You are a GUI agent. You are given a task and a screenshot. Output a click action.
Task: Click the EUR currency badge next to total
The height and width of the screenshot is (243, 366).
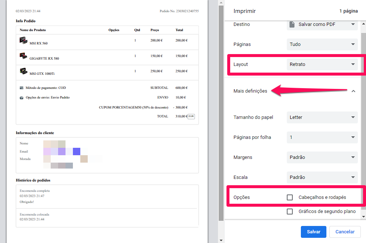pyautogui.click(x=191, y=116)
